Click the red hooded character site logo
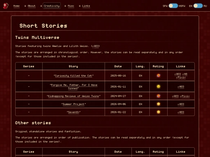Viewport: 210px width, 157px height. (5, 6)
